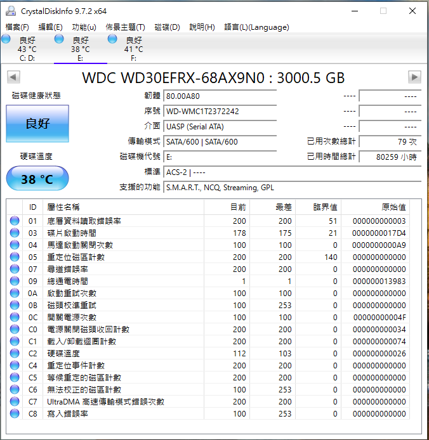Click the 38 °C temperature button
The height and width of the screenshot is (440, 429).
click(37, 179)
